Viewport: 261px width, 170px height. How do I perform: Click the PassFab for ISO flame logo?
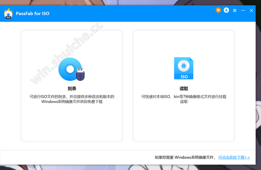point(8,14)
